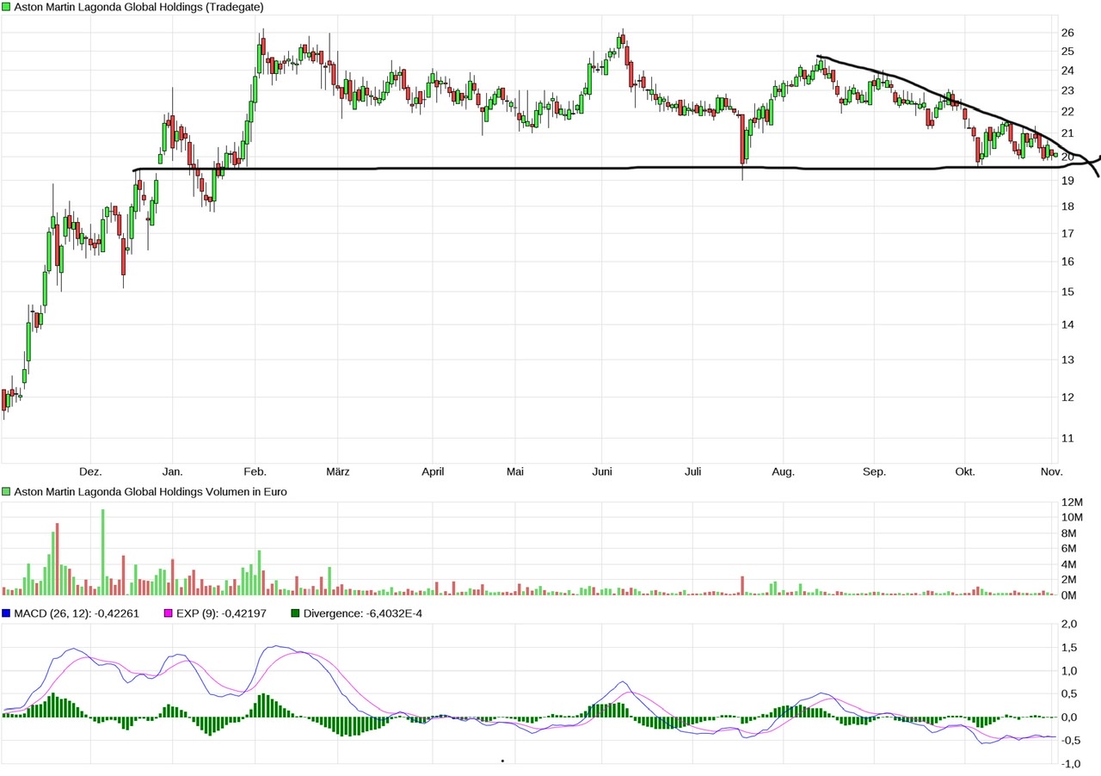Click the '1,0' positive MACD axis label
The image size is (1101, 776).
(x=1069, y=670)
